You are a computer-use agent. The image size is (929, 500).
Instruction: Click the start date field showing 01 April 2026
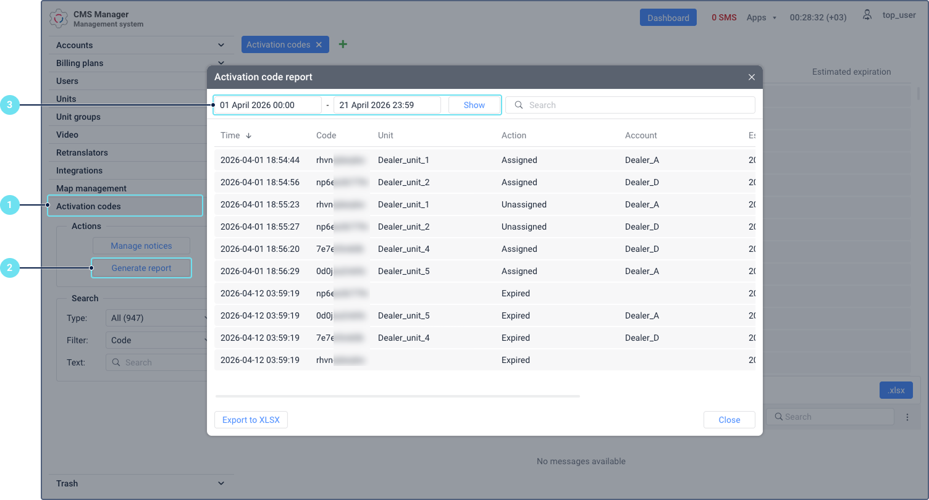(267, 104)
